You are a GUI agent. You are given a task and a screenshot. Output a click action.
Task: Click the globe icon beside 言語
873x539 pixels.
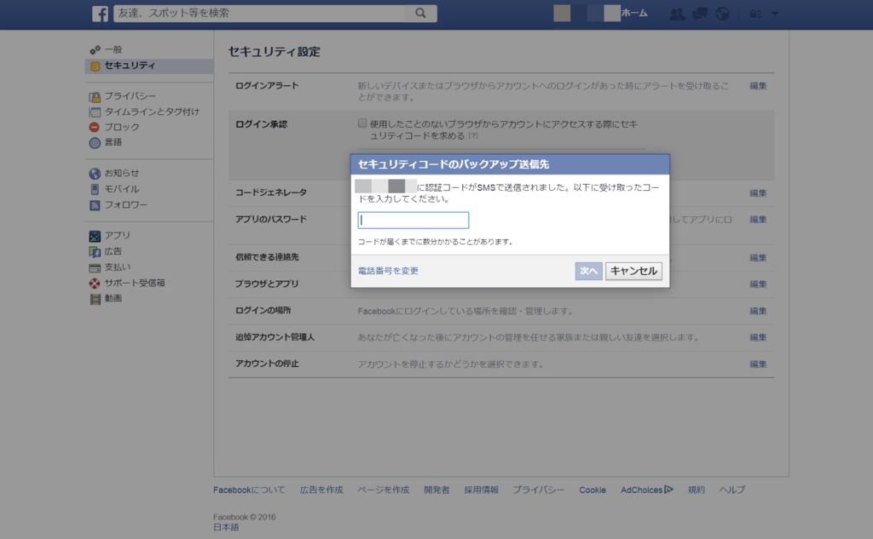pos(95,143)
